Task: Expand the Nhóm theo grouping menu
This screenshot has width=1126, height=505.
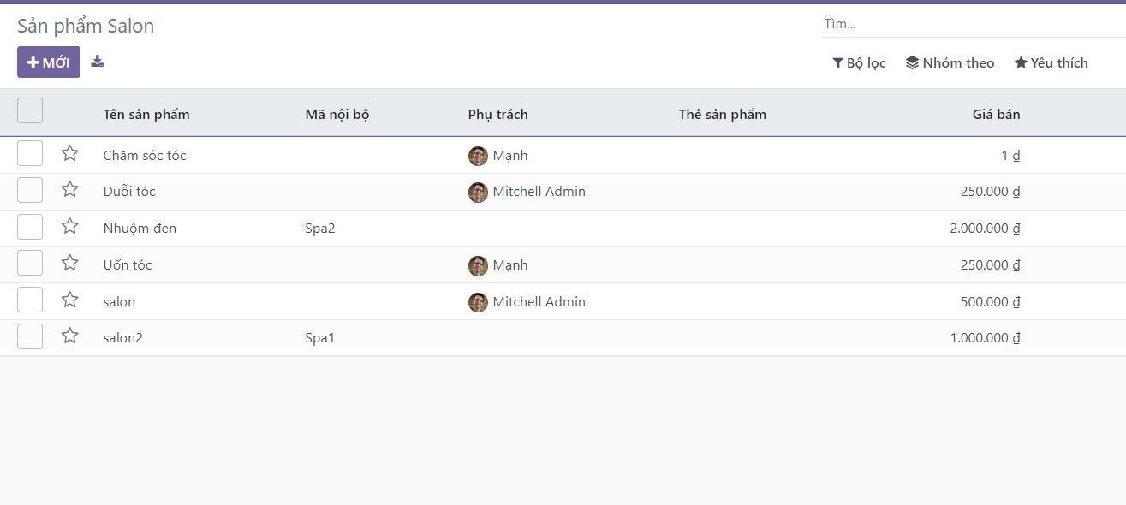Action: pyautogui.click(x=950, y=63)
